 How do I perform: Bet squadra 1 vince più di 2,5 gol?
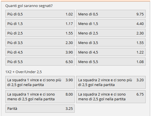[40, 82]
